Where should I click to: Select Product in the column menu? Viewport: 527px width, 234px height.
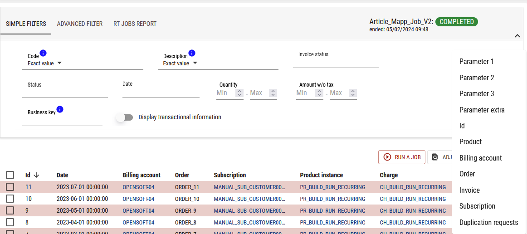coord(489,142)
